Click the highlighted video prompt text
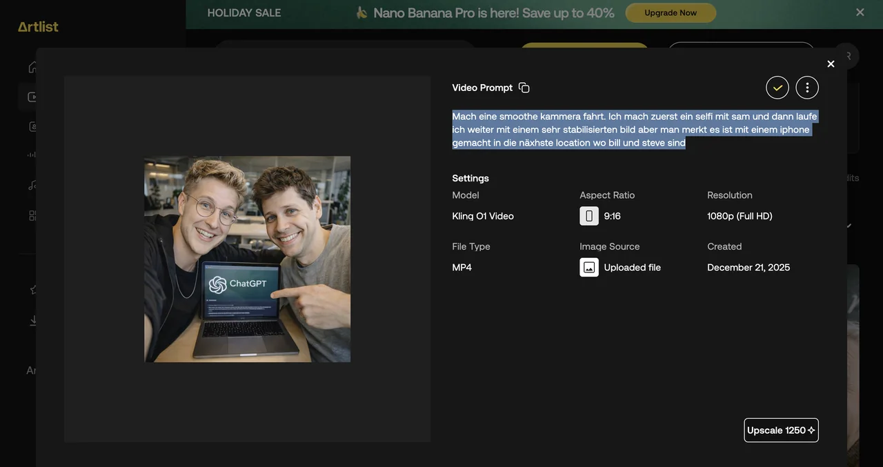 click(635, 129)
